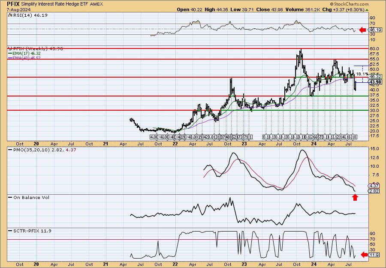The image size is (386, 268).
Task: Select the On Balance Vol label
Action: click(29, 197)
